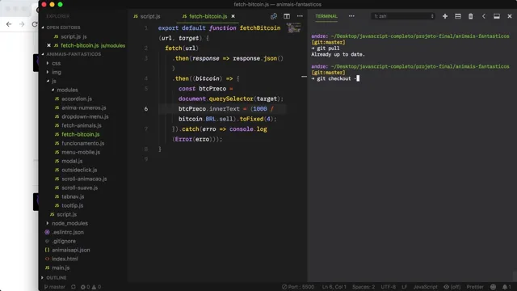Change LF end of line sequence
The height and width of the screenshot is (291, 517).
tap(404, 287)
